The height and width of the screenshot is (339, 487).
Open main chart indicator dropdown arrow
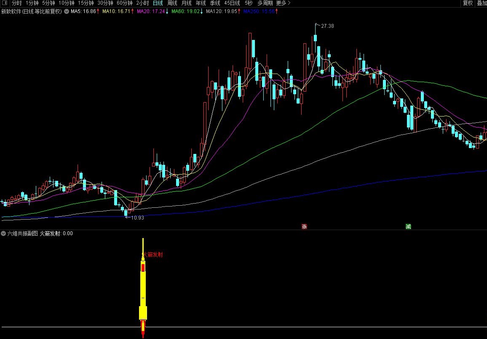(67, 11)
